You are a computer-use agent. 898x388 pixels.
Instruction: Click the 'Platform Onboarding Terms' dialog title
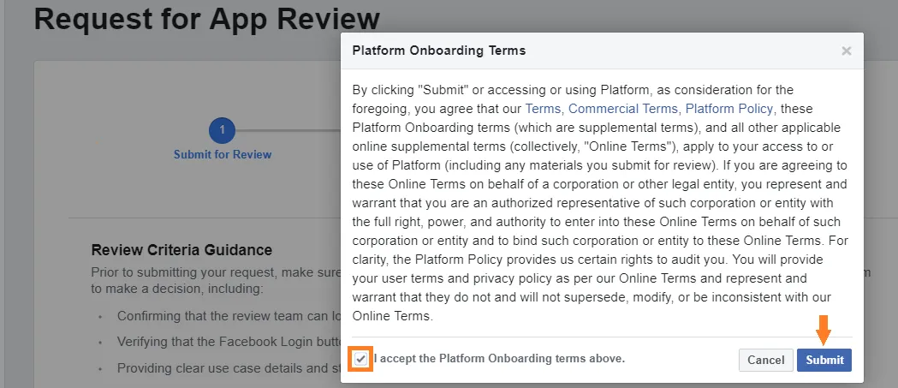tap(438, 51)
